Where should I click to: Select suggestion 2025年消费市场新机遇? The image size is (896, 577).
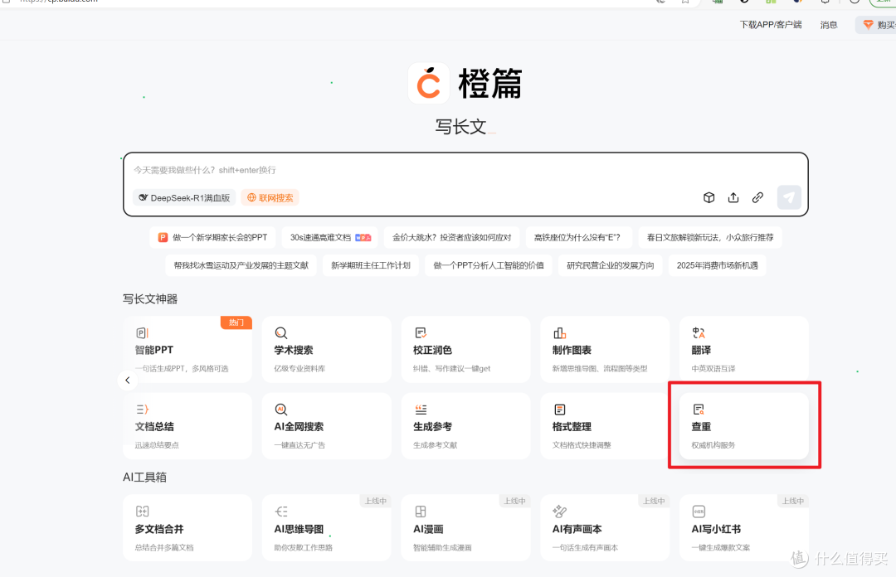[x=717, y=265]
